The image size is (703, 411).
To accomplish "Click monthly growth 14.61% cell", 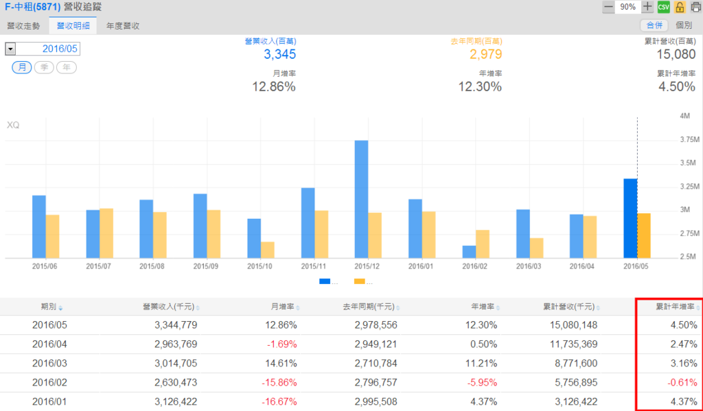I will pyautogui.click(x=281, y=363).
